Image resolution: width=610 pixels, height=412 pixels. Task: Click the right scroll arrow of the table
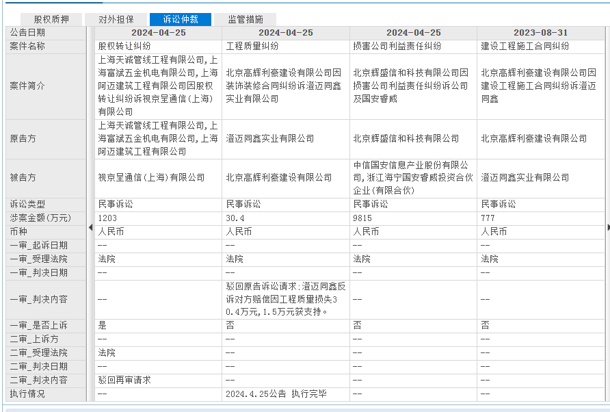point(608,227)
